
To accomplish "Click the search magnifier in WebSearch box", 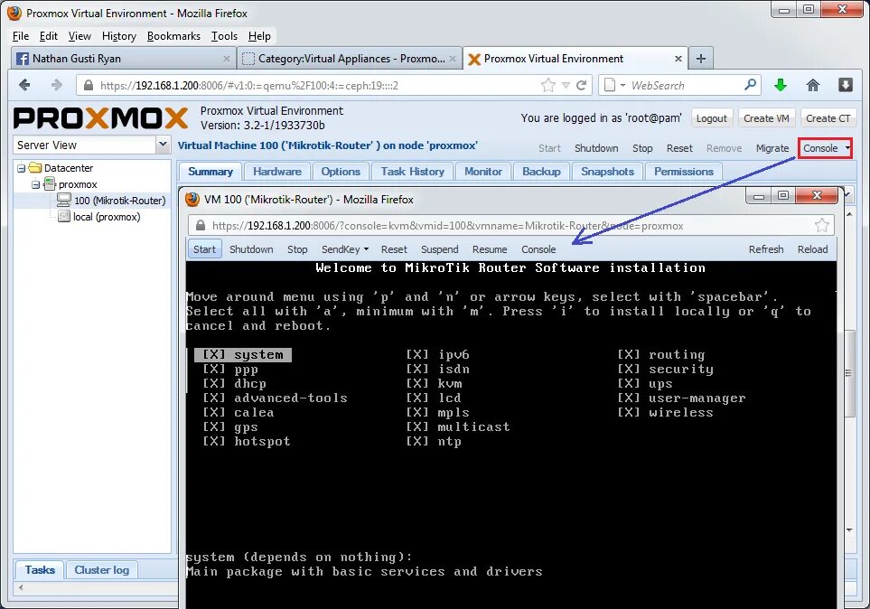I will point(750,85).
